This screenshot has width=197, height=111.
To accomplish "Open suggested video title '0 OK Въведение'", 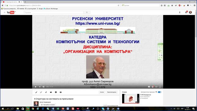I will (x=145, y=95).
